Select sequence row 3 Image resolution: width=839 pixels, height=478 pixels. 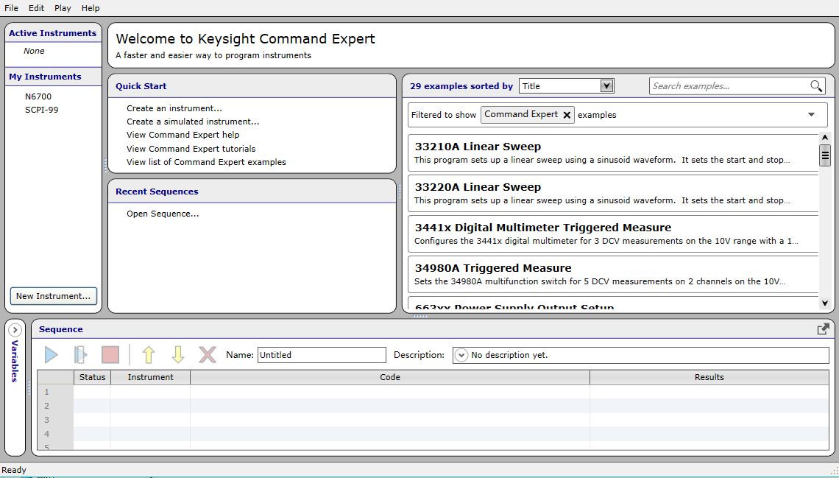coord(433,420)
